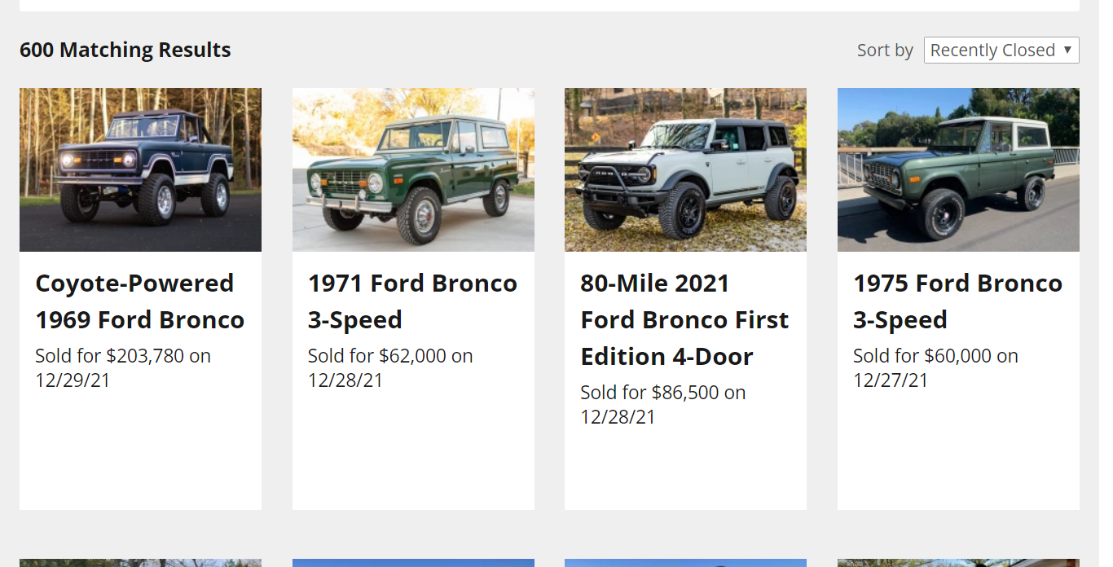This screenshot has height=567, width=1113.
Task: Click the Sold for $203,780 result text
Action: (x=123, y=368)
